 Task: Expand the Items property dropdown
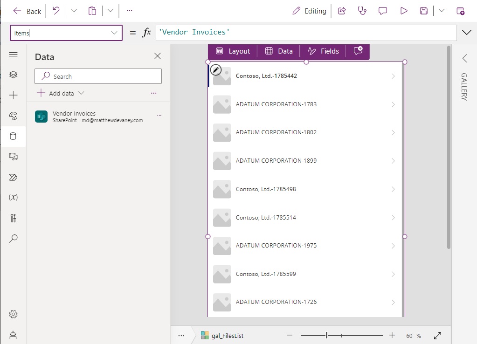114,33
